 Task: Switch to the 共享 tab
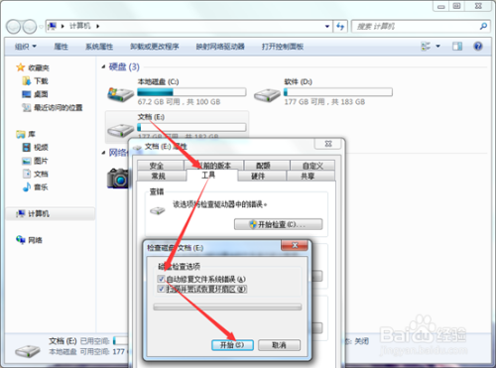pyautogui.click(x=310, y=176)
